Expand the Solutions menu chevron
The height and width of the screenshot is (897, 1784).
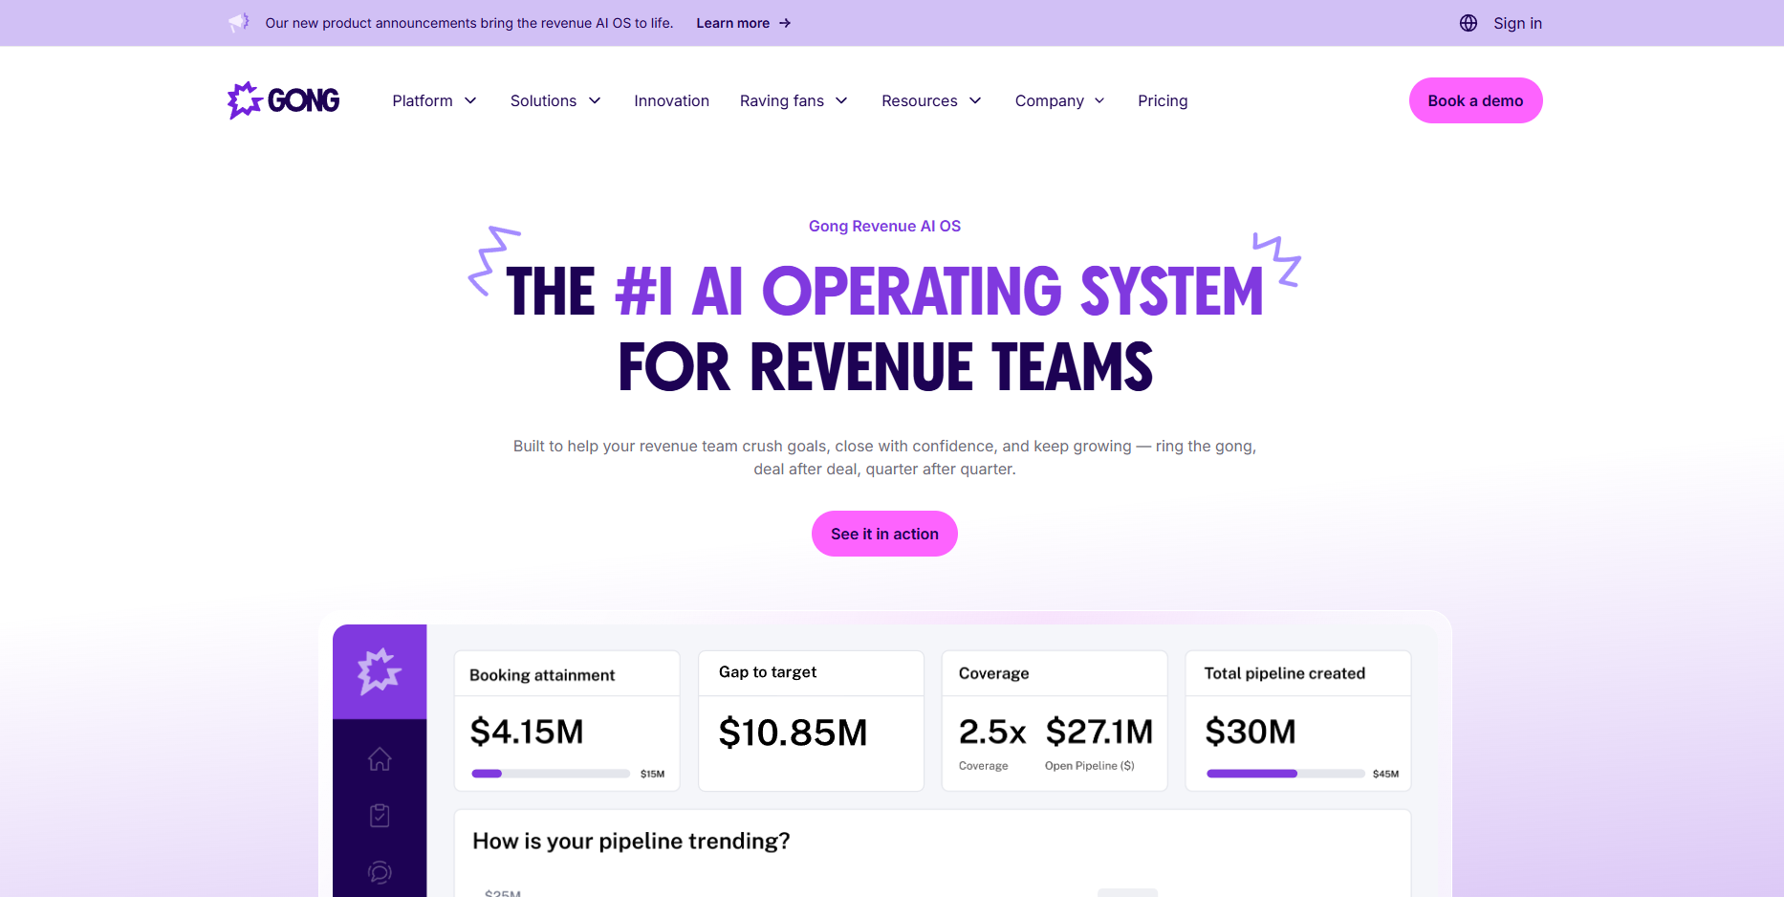595,100
